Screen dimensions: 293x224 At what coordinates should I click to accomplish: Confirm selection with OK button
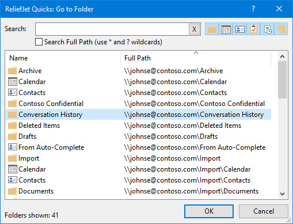[209, 211]
